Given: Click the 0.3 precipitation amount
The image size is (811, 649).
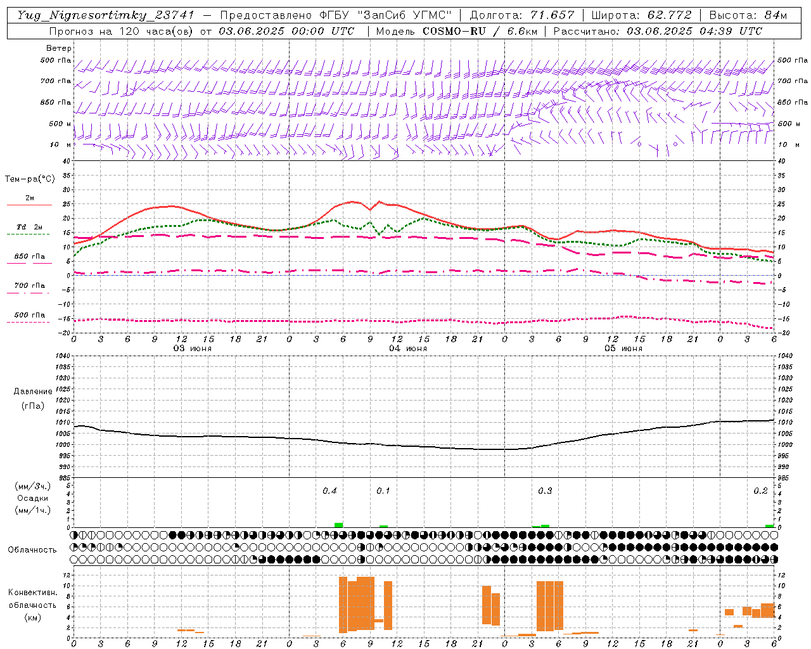Looking at the screenshot, I should (x=545, y=491).
